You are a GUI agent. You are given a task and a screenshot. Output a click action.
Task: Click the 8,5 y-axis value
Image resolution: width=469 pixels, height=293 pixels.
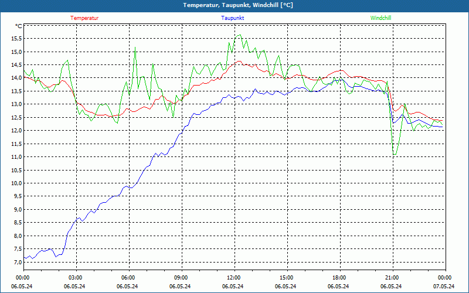(x=18, y=223)
